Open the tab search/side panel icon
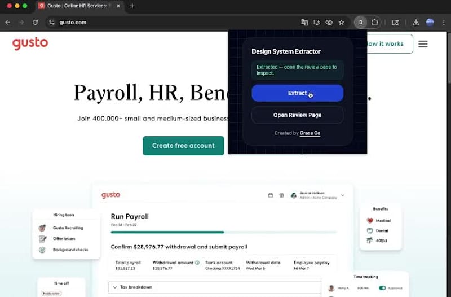 click(x=396, y=23)
